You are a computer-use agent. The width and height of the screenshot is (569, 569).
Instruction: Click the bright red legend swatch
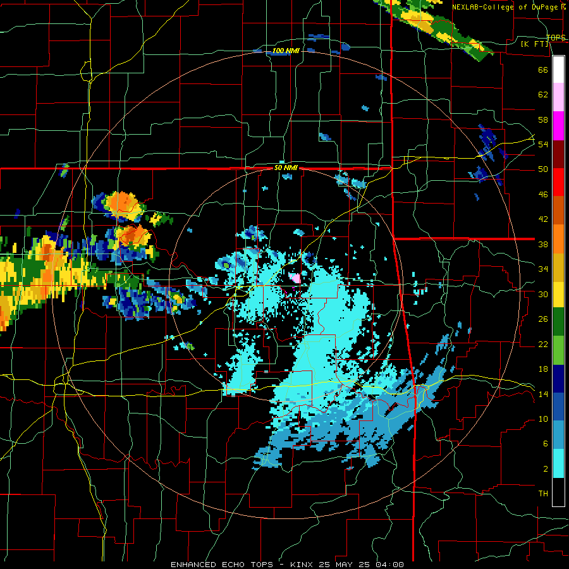(558, 182)
